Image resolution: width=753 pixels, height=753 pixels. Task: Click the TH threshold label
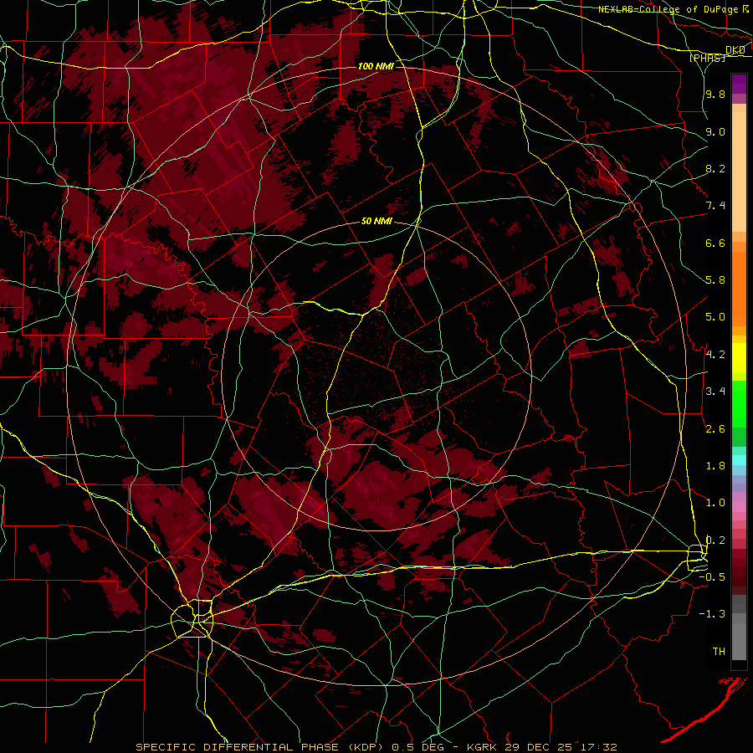pyautogui.click(x=719, y=652)
